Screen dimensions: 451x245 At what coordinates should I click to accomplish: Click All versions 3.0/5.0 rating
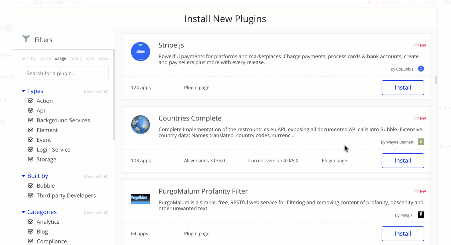click(x=204, y=161)
